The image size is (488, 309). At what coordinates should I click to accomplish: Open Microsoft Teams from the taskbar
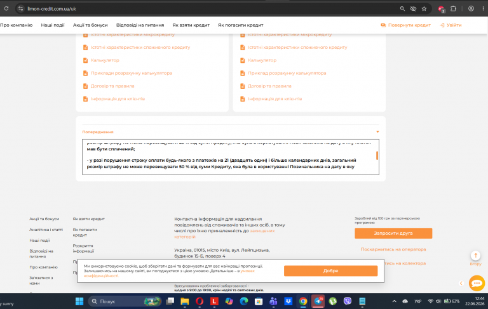(x=273, y=301)
